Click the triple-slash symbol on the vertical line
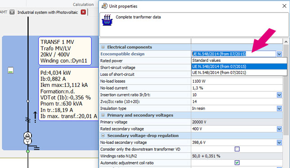The height and width of the screenshot is (168, 290). point(28,120)
